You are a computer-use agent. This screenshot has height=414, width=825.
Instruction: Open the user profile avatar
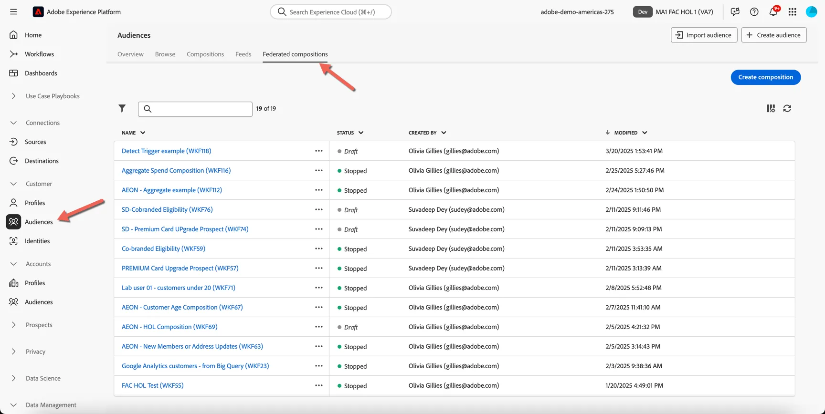tap(812, 12)
